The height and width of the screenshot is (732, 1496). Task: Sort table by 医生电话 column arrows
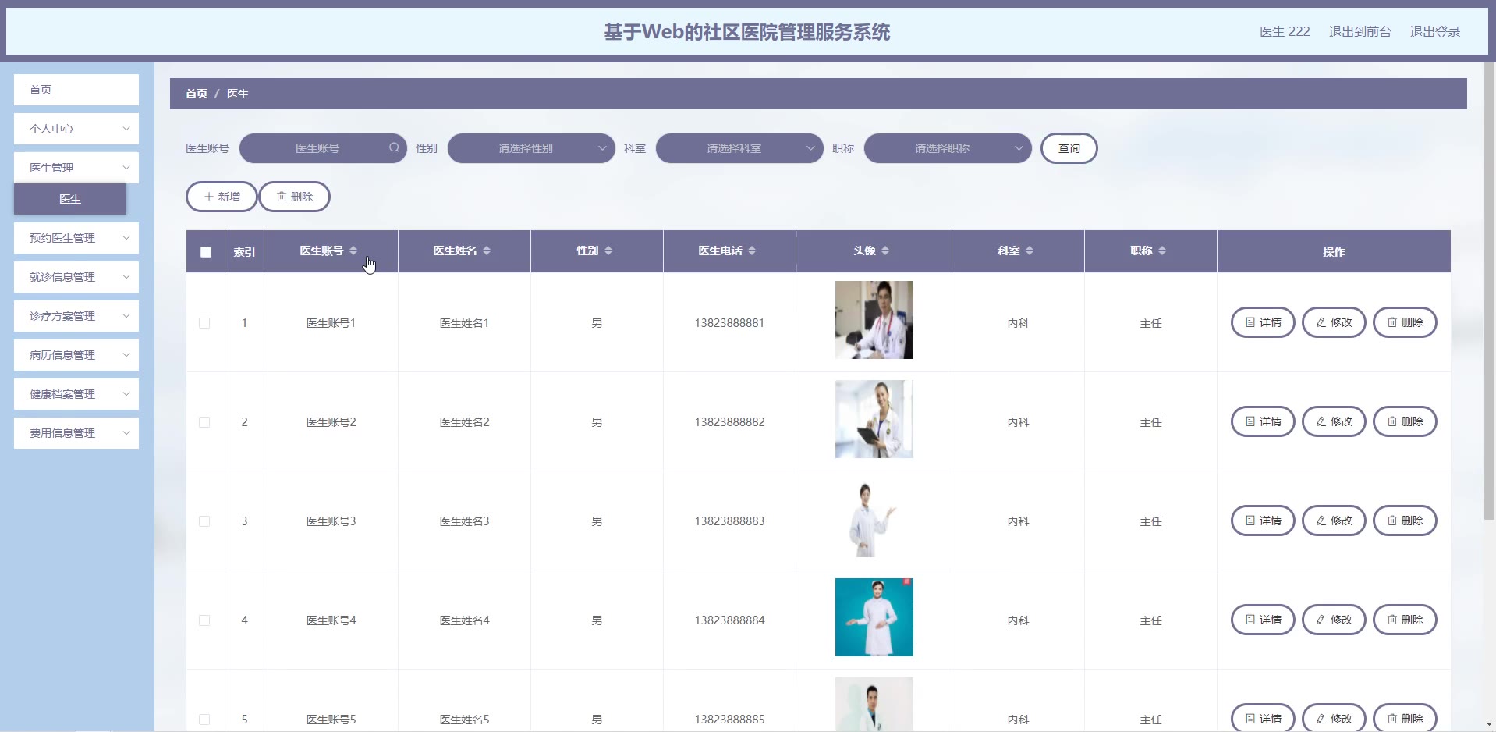click(752, 251)
